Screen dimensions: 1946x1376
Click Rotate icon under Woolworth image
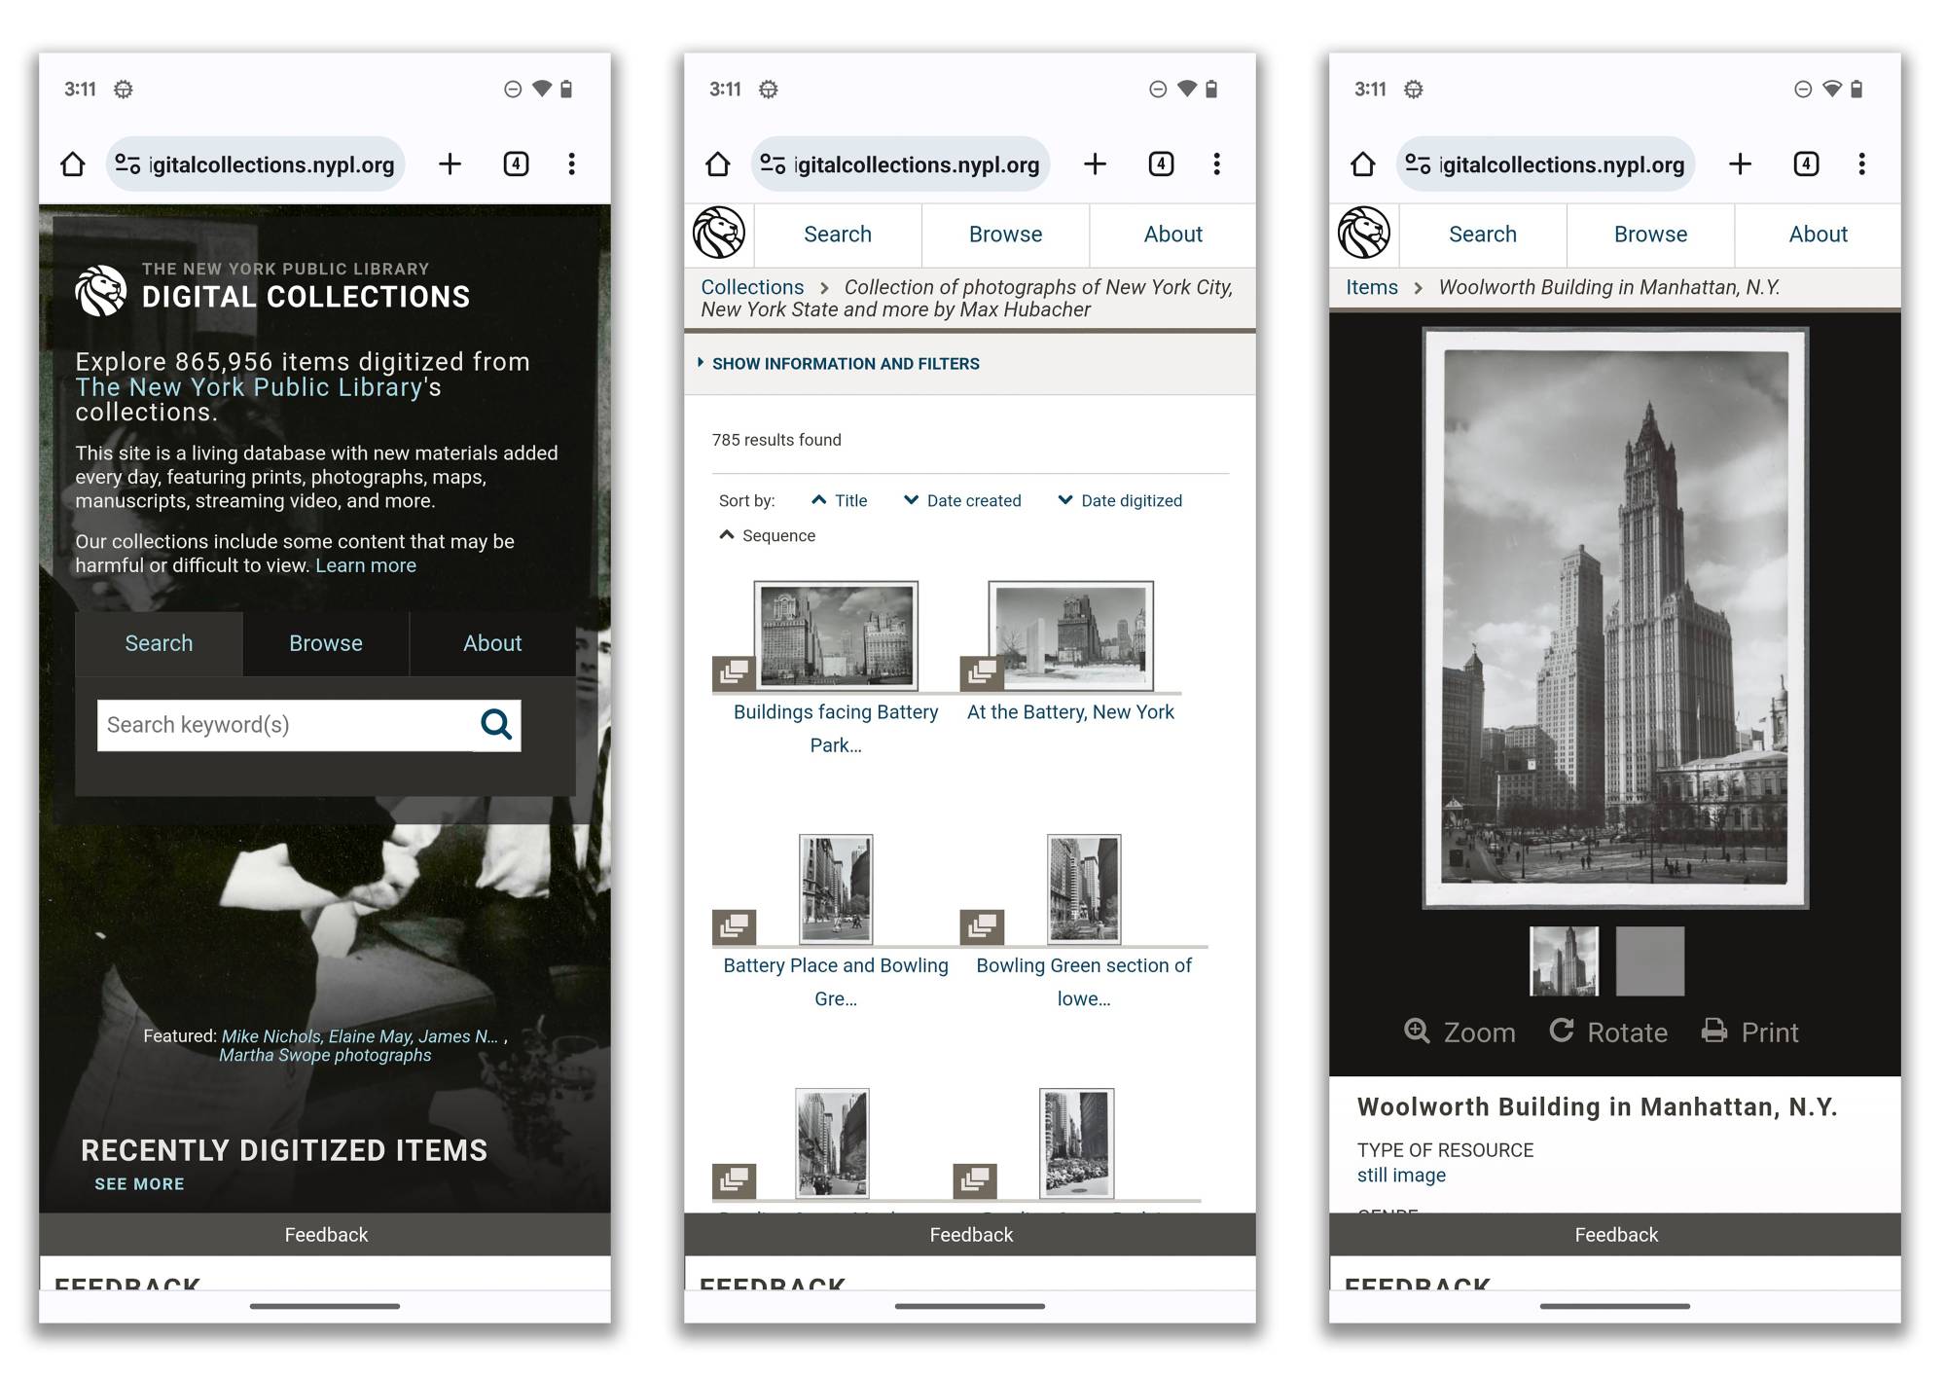click(x=1562, y=1031)
